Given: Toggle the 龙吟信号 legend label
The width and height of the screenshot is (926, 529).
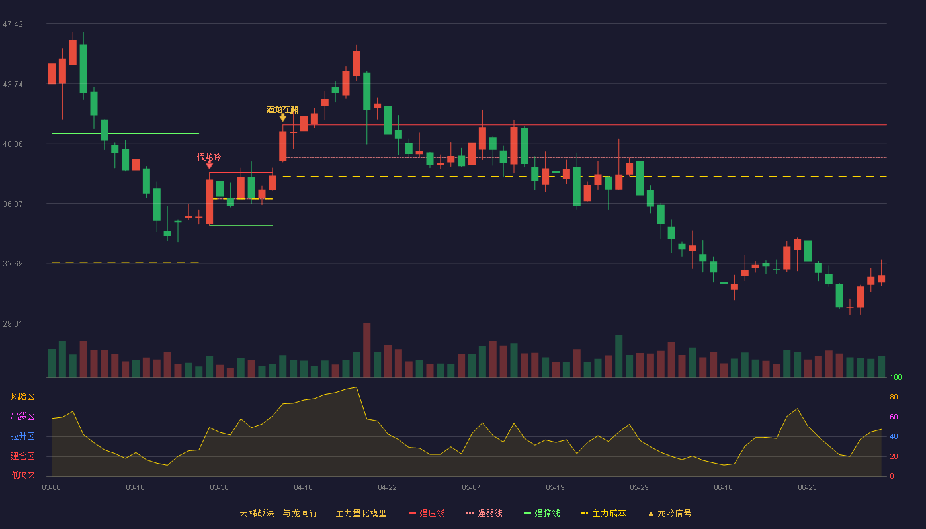Looking at the screenshot, I should click(675, 514).
